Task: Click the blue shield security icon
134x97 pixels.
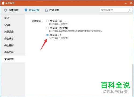Action: click(26, 10)
